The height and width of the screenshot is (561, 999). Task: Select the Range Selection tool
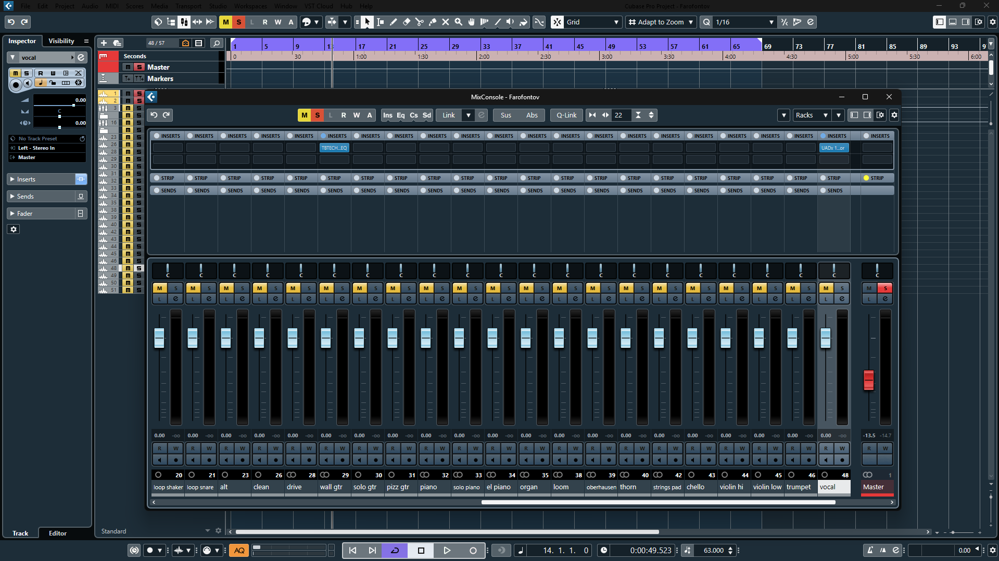pos(381,22)
